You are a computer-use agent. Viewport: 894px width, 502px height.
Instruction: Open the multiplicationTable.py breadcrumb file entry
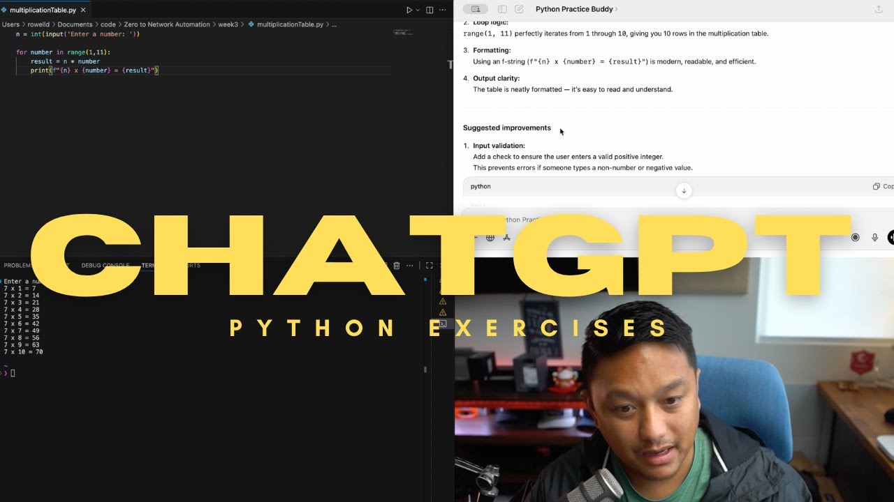(x=286, y=24)
